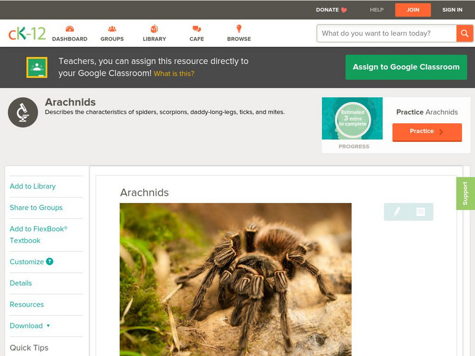This screenshot has height=356, width=475.
Task: Click DASHBOARD nav label
Action: (69, 39)
